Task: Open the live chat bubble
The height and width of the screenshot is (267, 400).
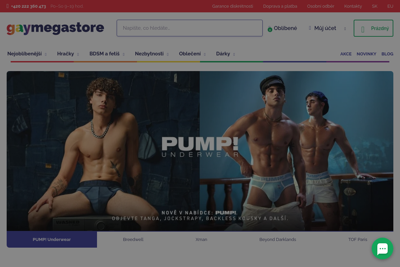Action: point(382,248)
